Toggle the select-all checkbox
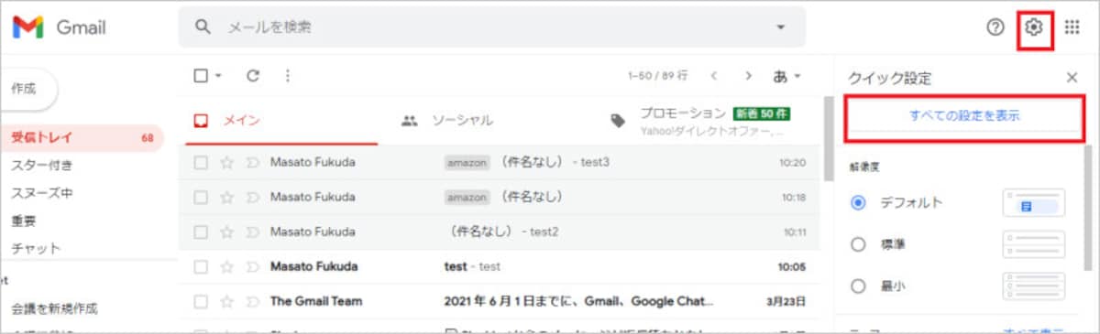This screenshot has width=1100, height=334. coord(201,76)
